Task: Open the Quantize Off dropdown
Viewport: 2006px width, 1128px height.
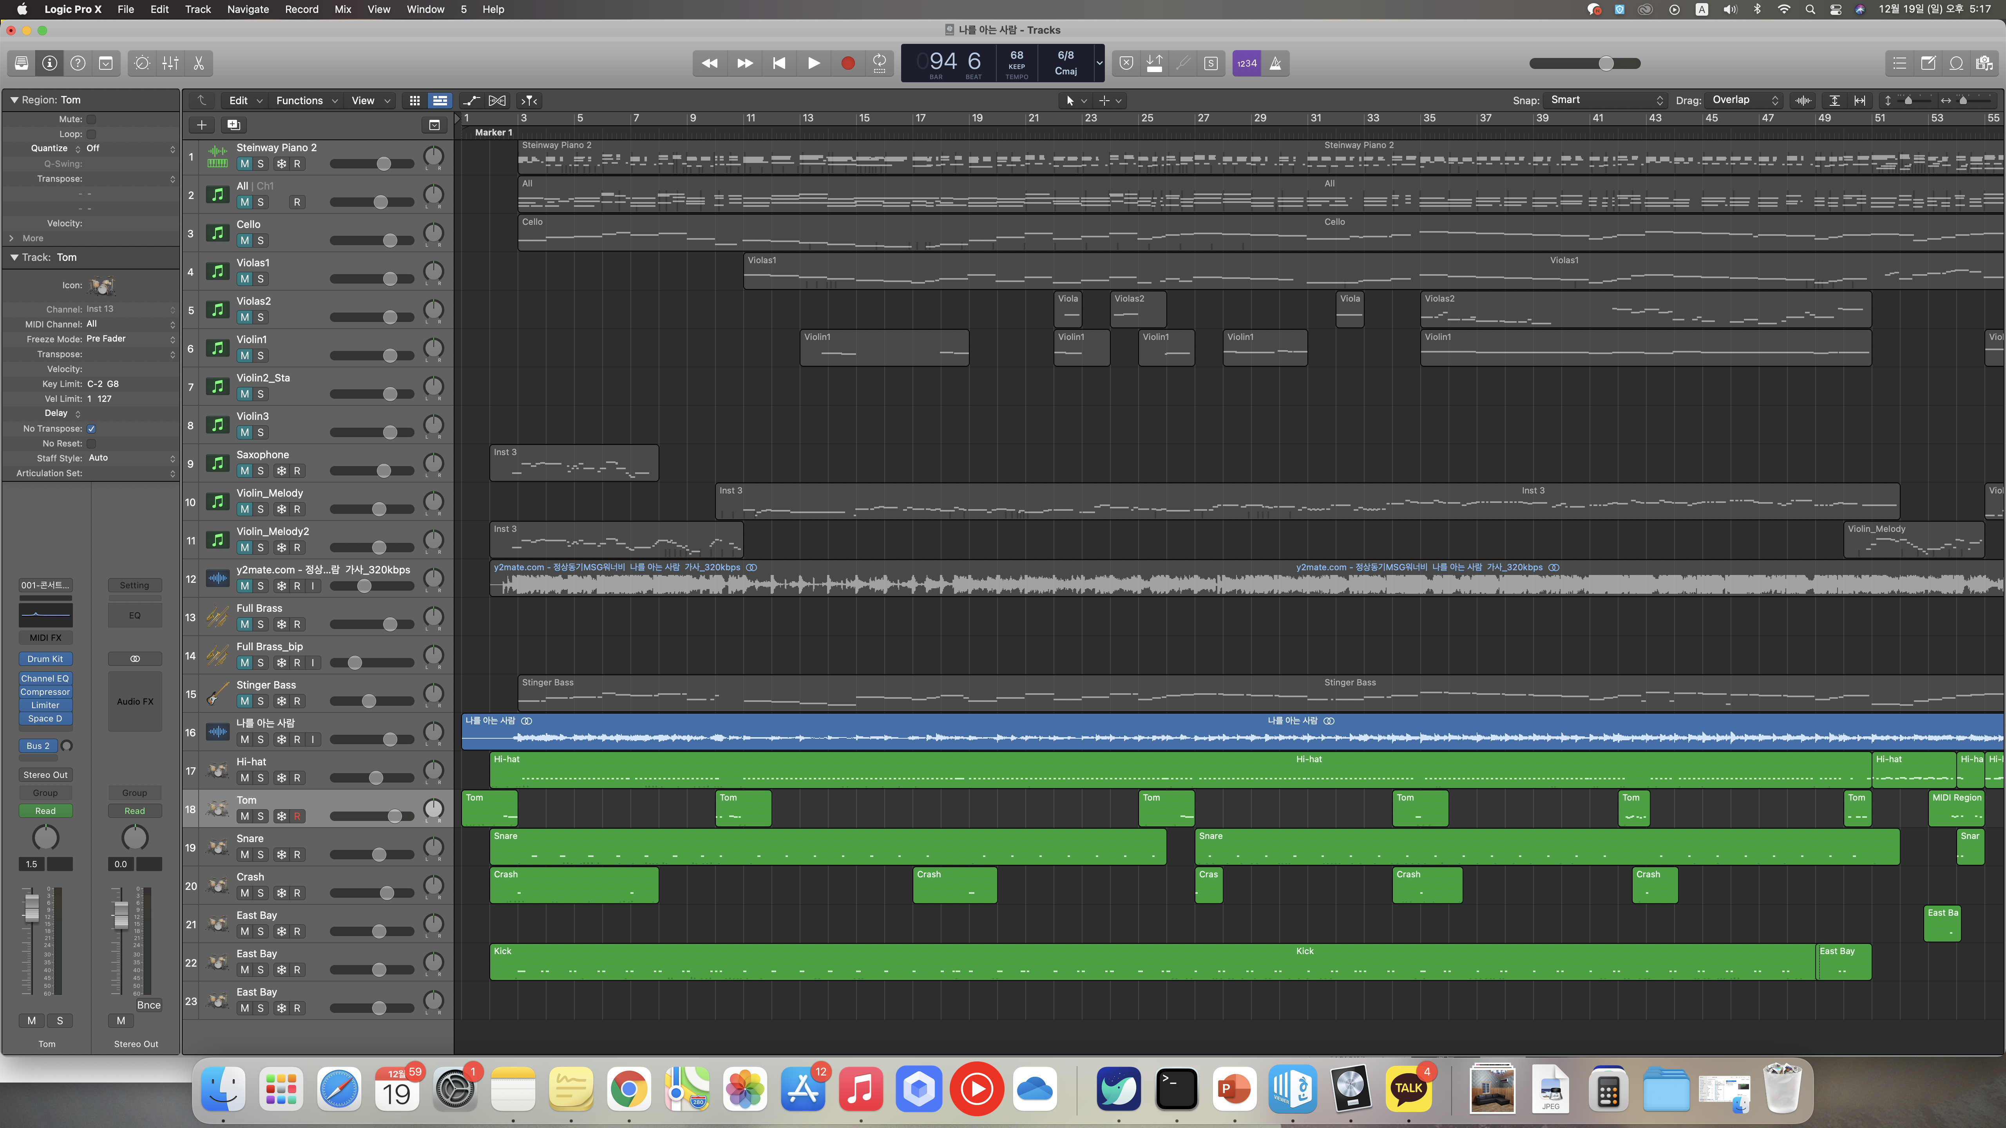Action: pyautogui.click(x=130, y=148)
